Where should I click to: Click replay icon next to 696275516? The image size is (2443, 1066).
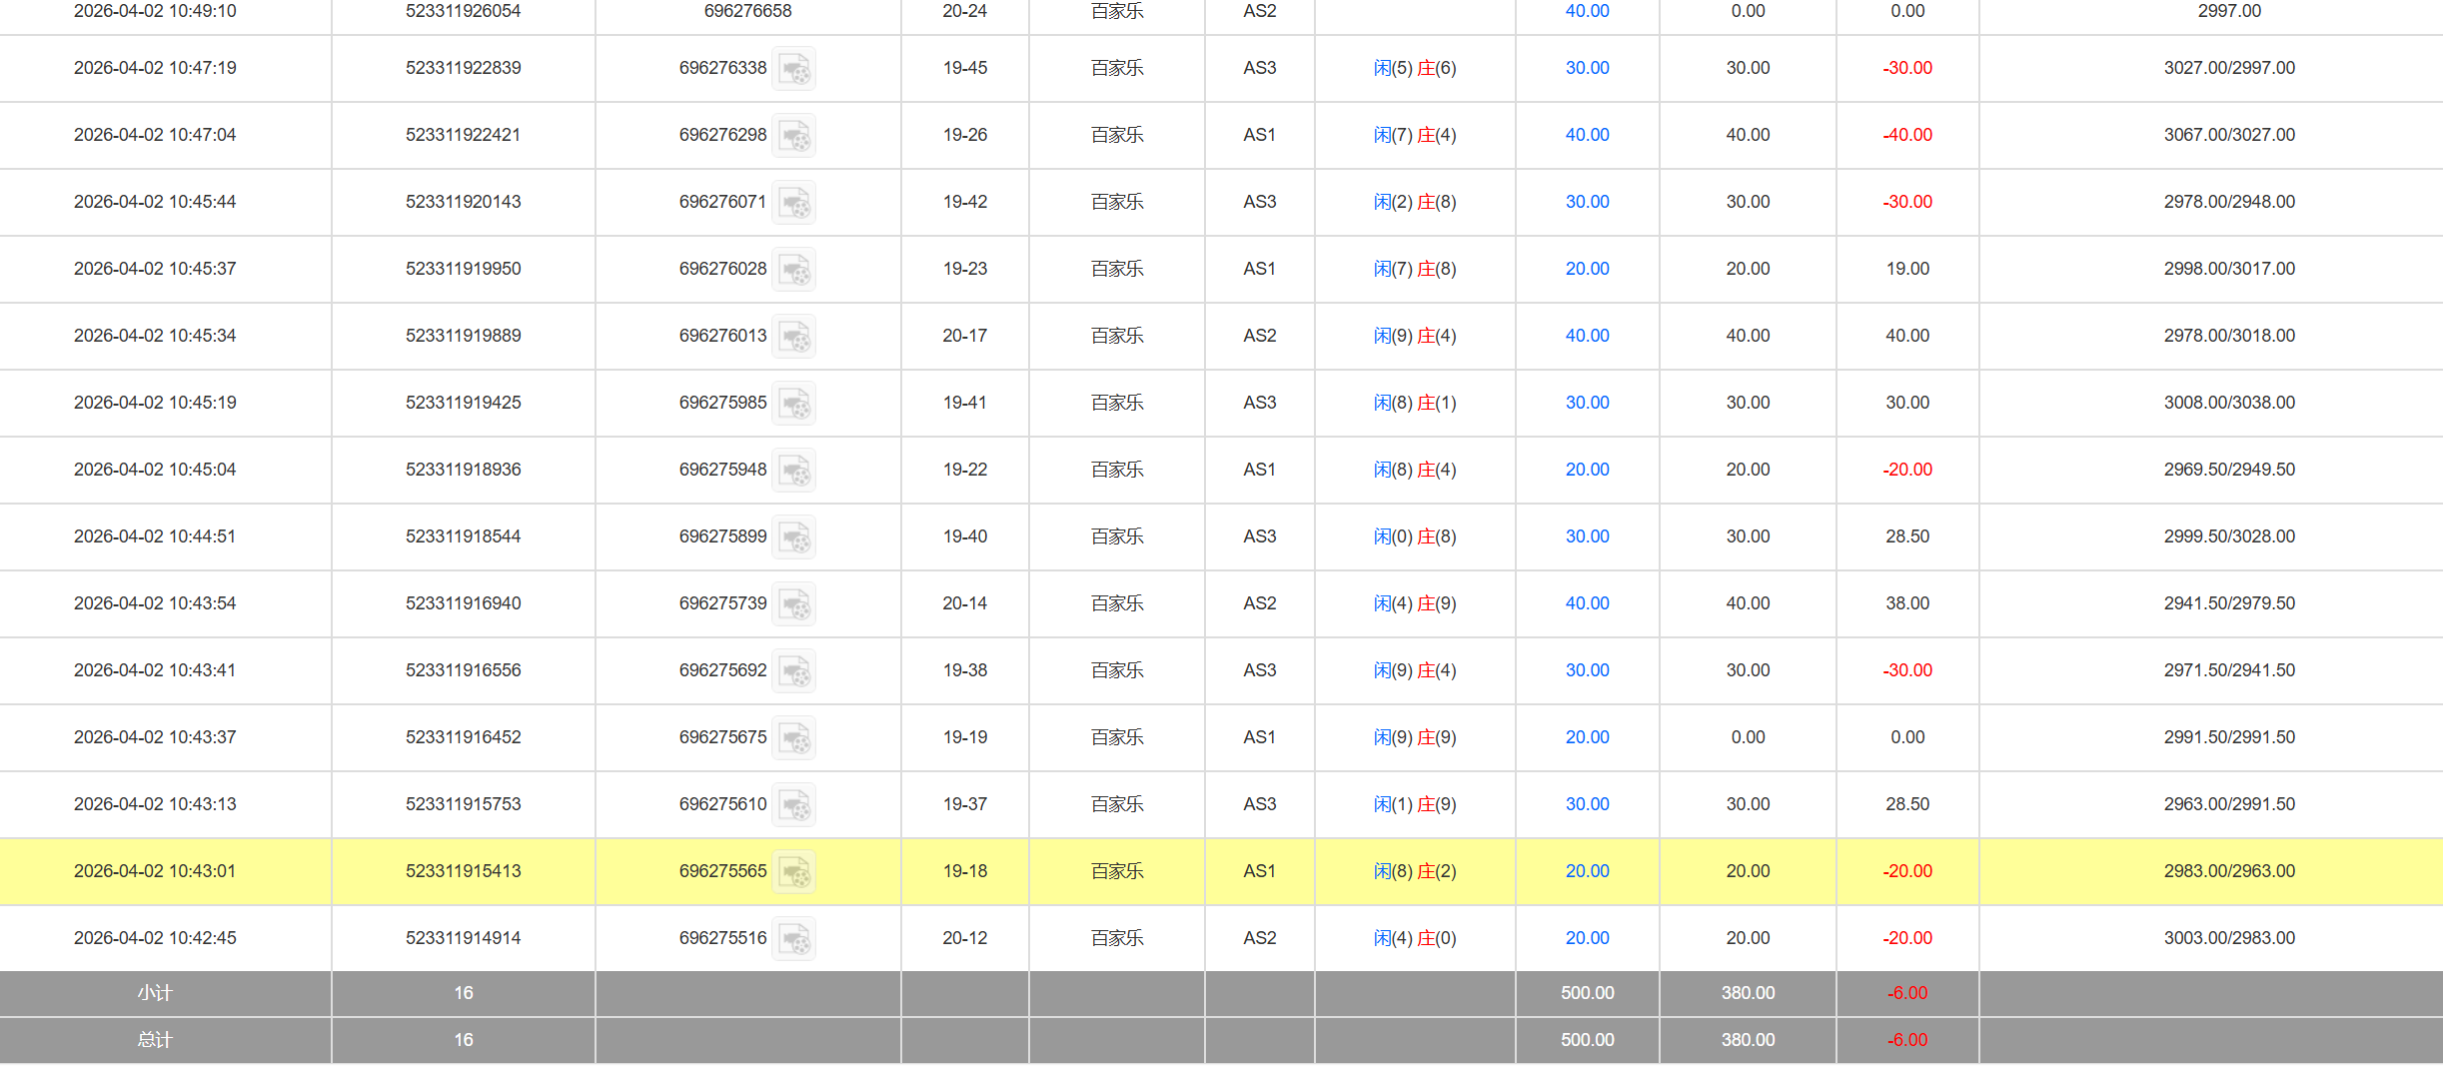coord(795,939)
